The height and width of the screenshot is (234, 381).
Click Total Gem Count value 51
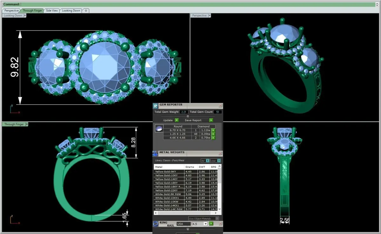tap(218, 112)
